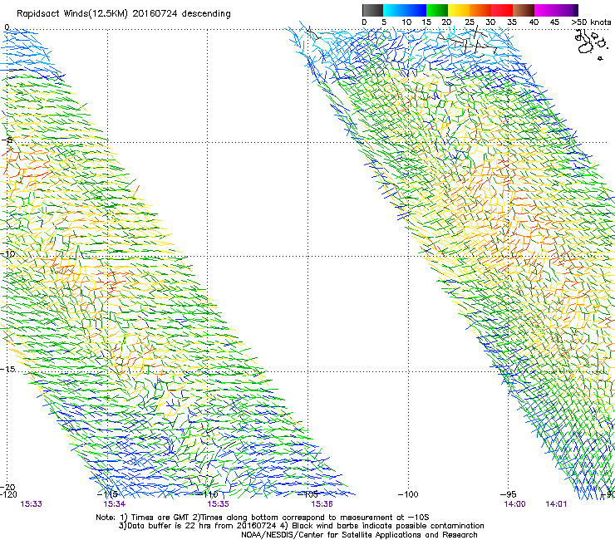
Task: Click the brown 35-40 knots legend color
Action: coord(524,10)
